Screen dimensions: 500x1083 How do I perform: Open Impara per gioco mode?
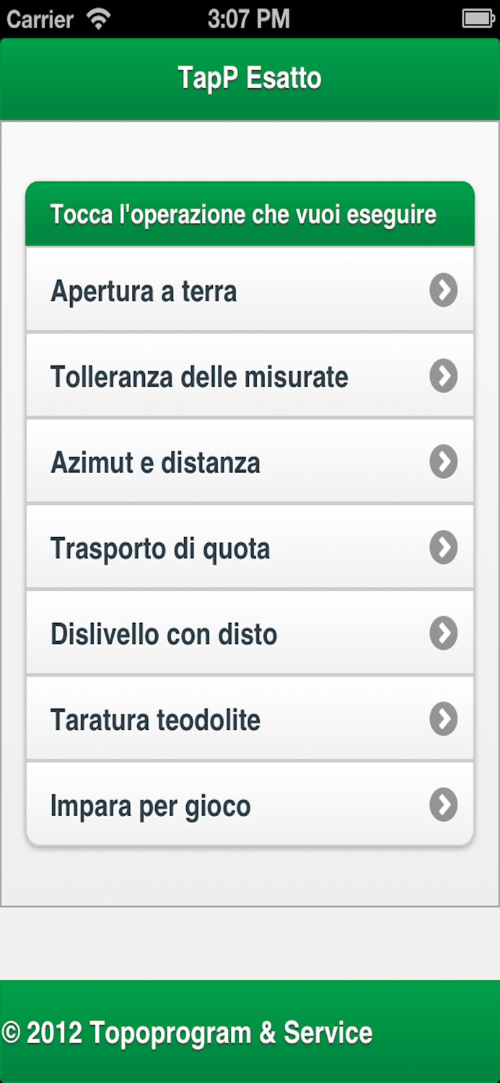point(216,804)
